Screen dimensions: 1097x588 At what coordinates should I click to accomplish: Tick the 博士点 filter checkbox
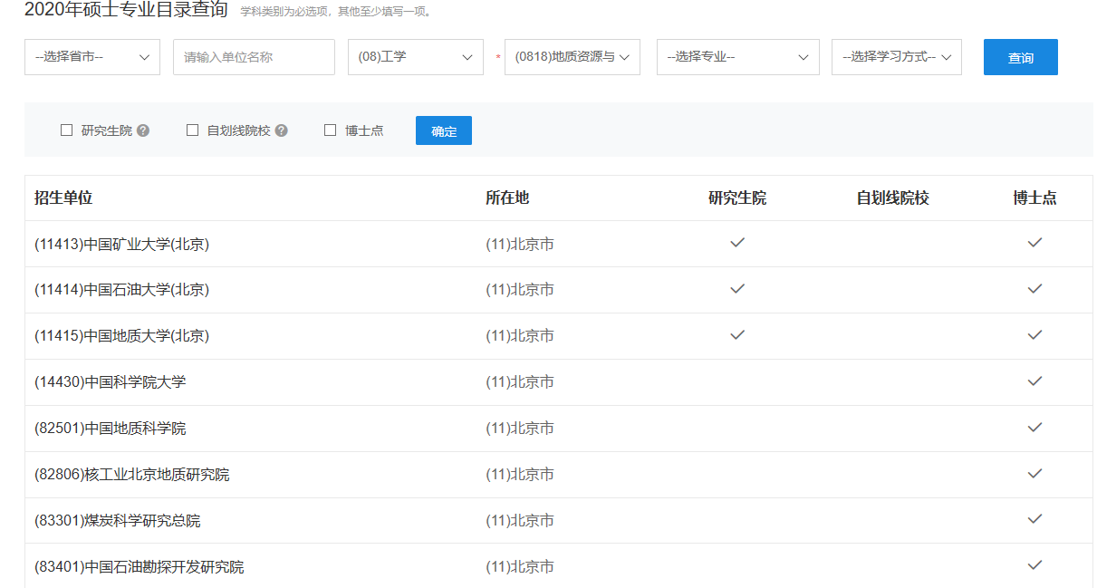pos(330,130)
